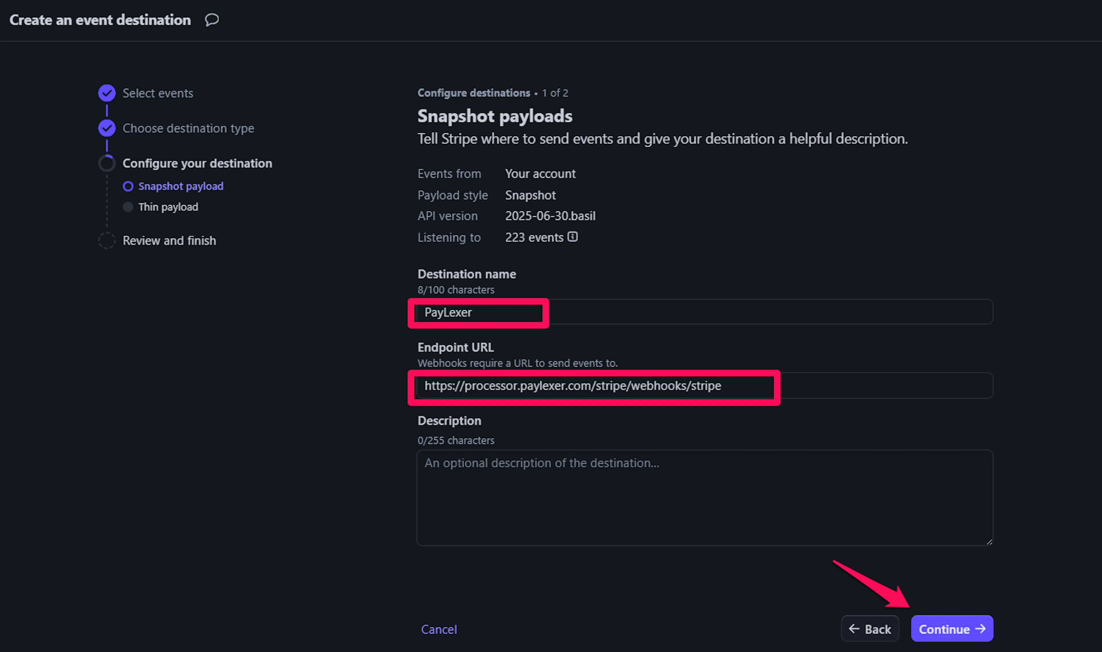The image size is (1102, 652).
Task: Go to the Select events step
Action: point(158,93)
